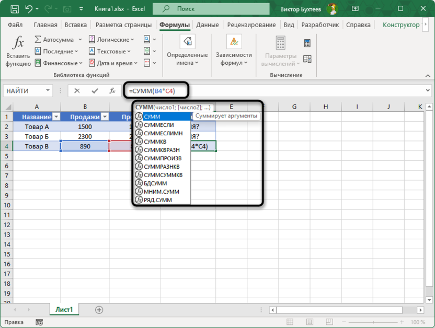
Task: Save the workbook using the floppy disk icon
Action: [x=15, y=9]
